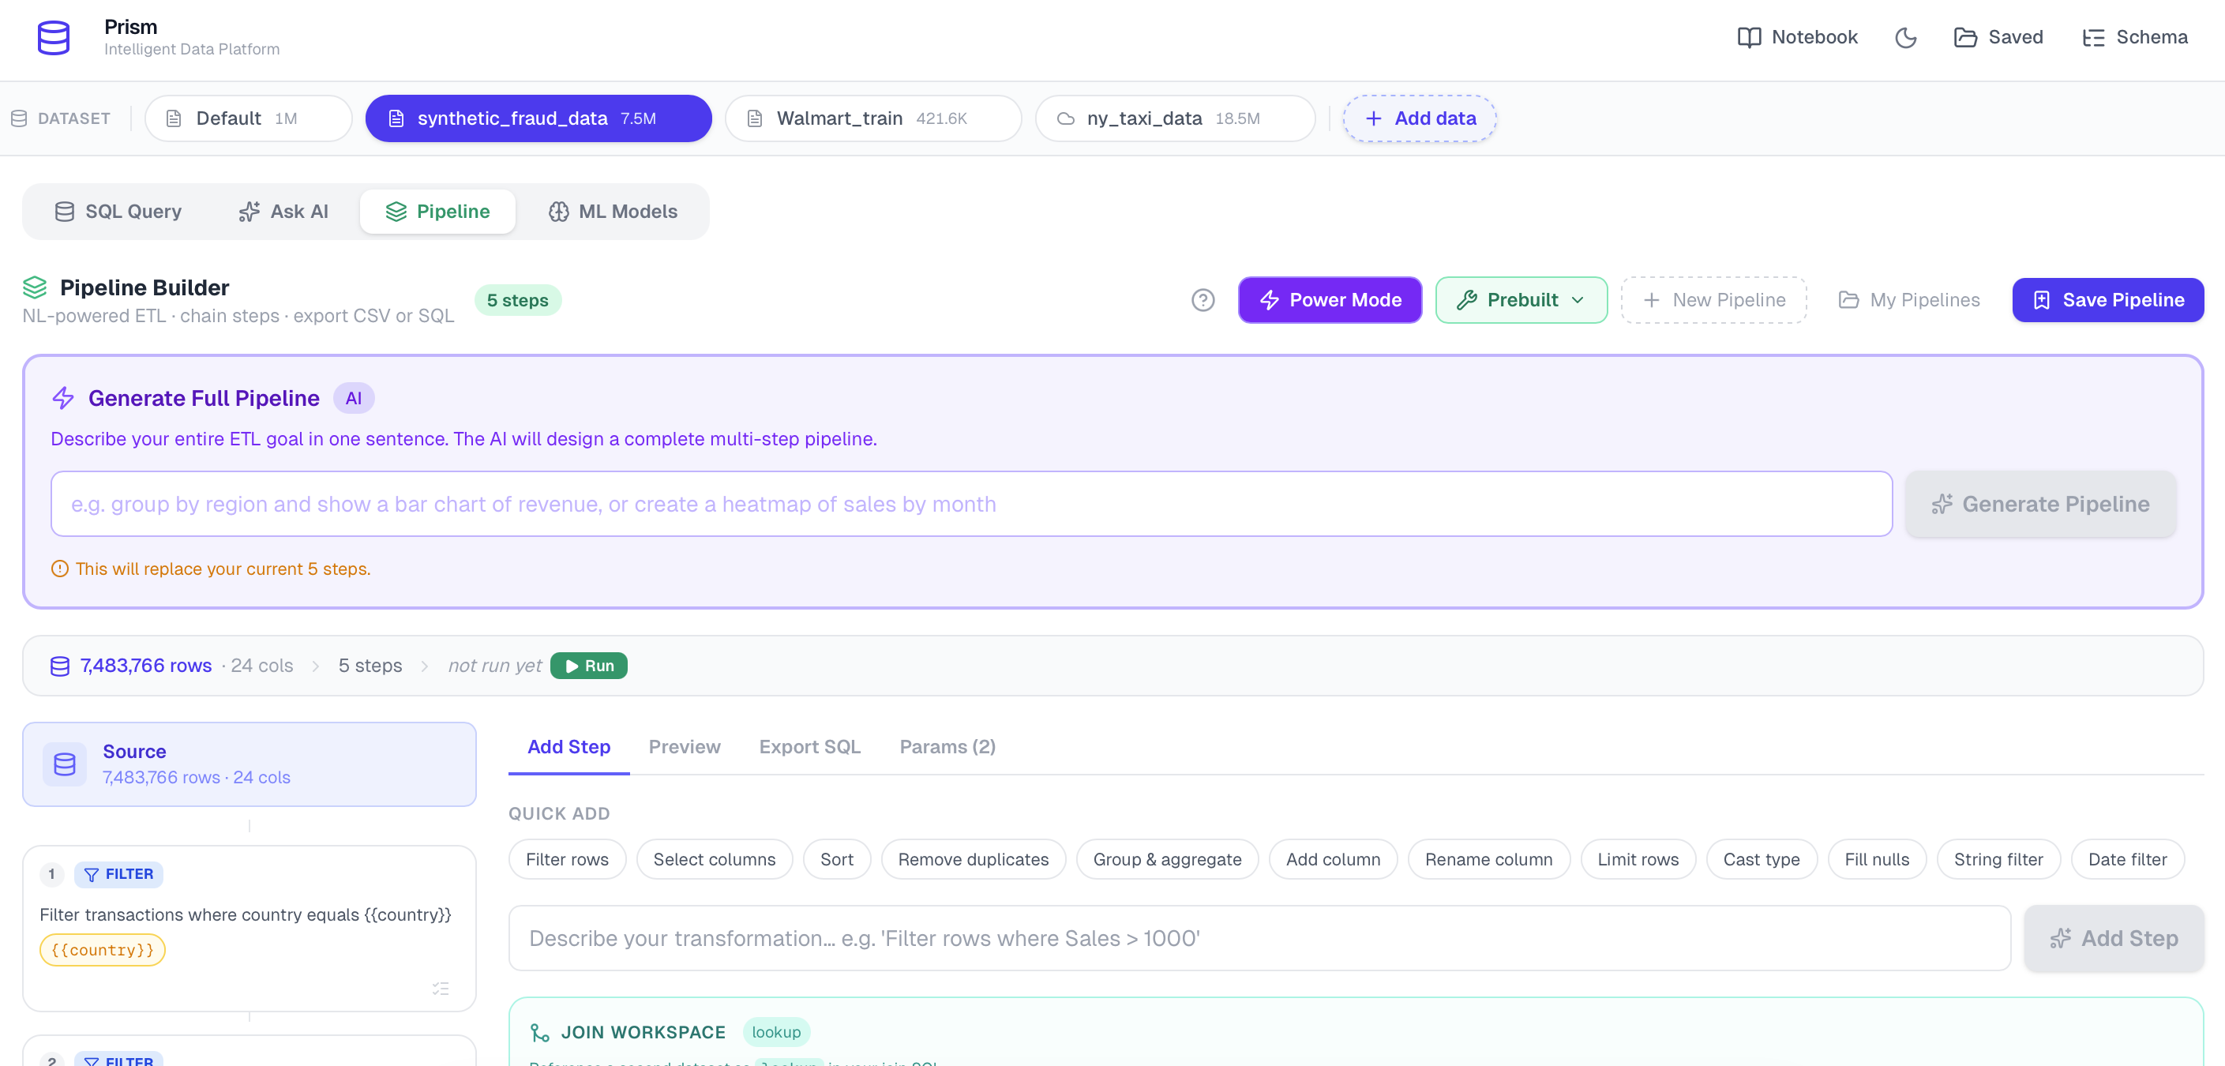This screenshot has width=2225, height=1066.
Task: Open the Params (2) tab
Action: (x=947, y=746)
